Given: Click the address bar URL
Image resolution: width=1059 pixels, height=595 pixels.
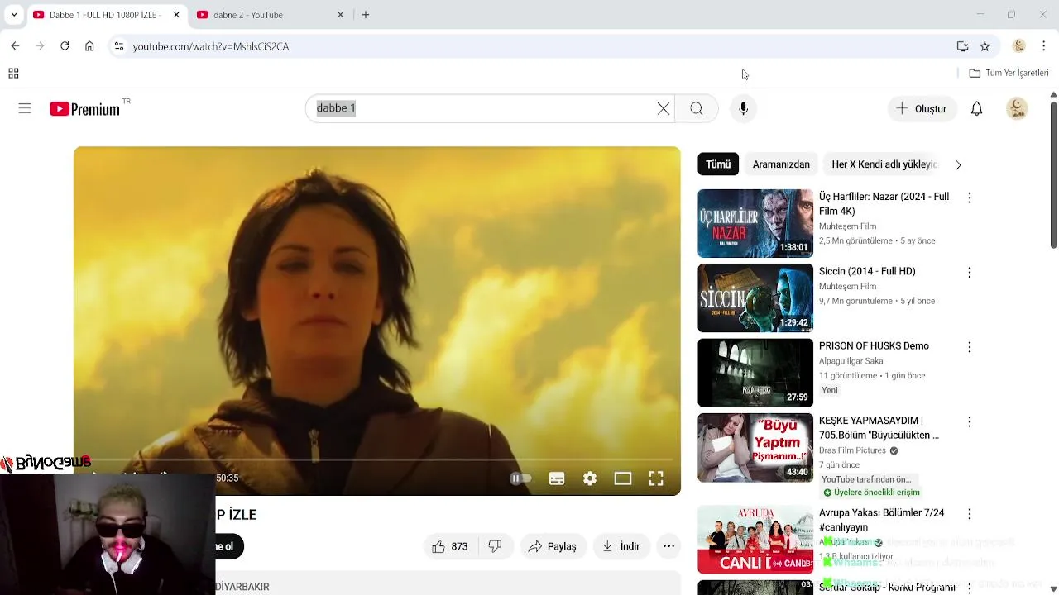Looking at the screenshot, I should click(x=211, y=47).
